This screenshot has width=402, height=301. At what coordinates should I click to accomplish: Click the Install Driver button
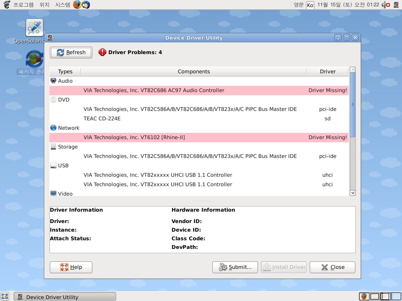tap(284, 267)
